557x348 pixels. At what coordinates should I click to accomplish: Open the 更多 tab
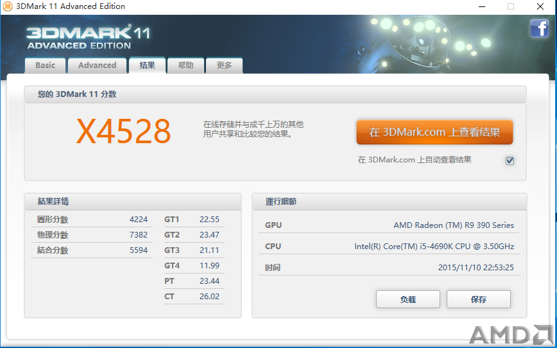click(x=224, y=65)
